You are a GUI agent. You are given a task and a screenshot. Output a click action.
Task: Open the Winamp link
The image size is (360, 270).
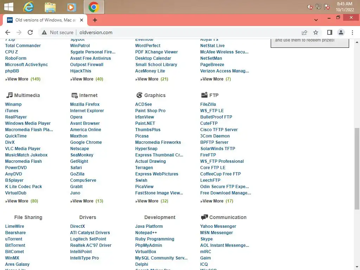13,104
